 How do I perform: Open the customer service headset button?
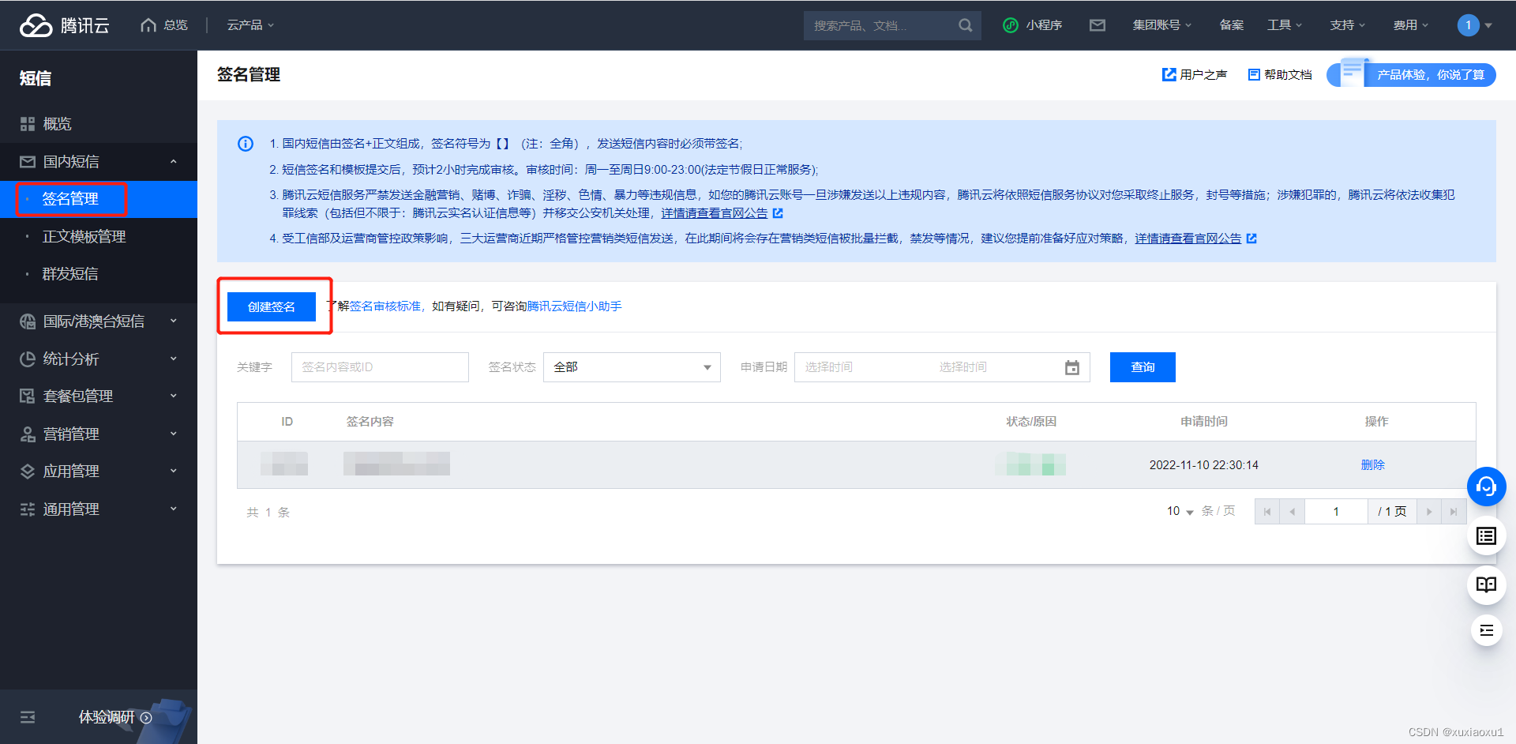coord(1487,487)
